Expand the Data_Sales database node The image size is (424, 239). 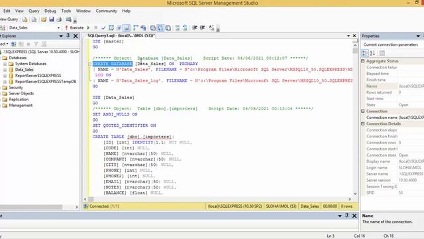click(x=5, y=70)
